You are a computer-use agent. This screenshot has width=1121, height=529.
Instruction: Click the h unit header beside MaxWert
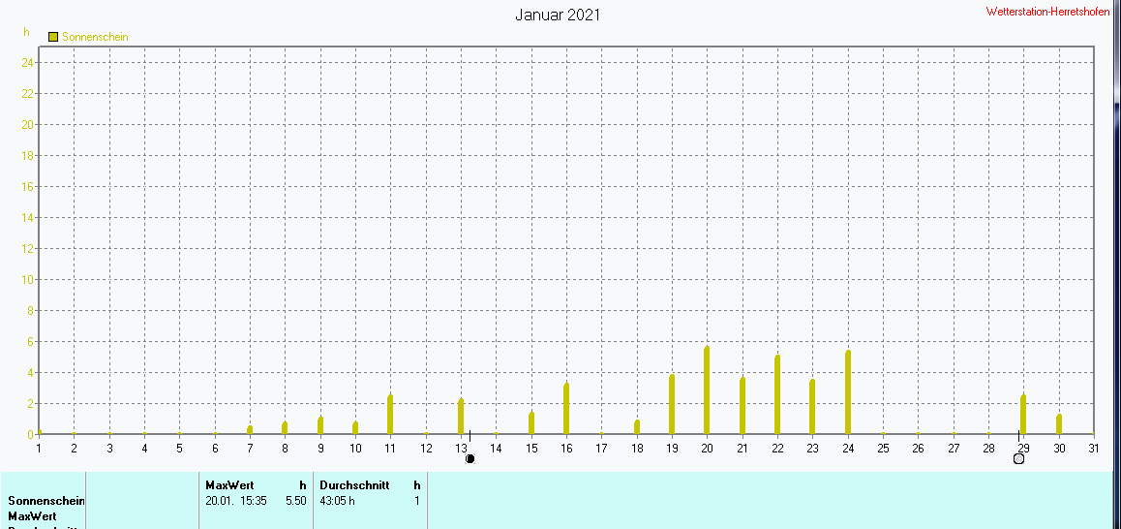(x=303, y=485)
